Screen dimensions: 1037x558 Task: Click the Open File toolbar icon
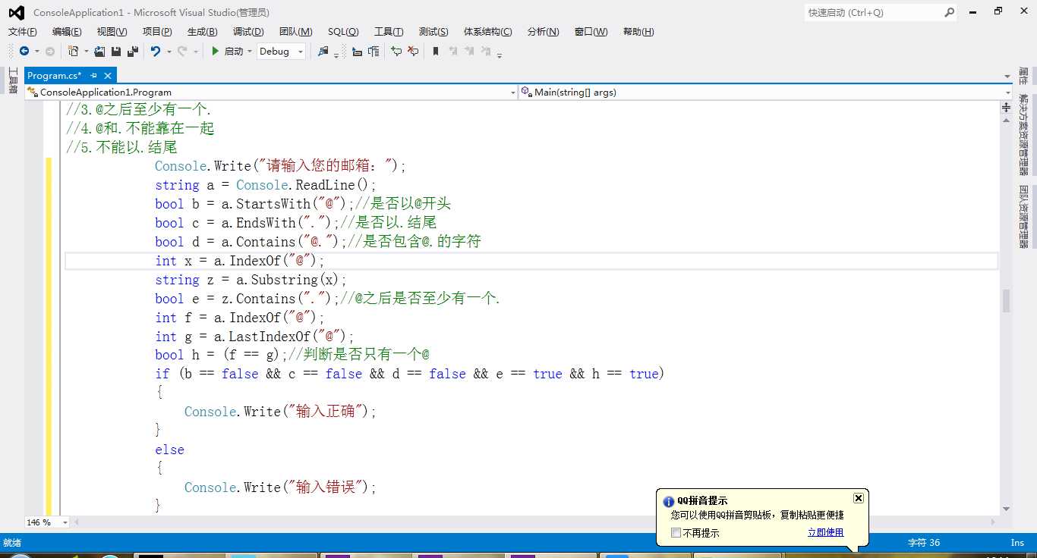99,52
